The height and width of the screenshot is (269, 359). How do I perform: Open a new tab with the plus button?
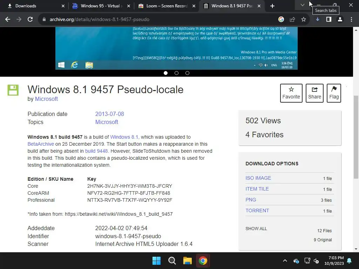(272, 6)
